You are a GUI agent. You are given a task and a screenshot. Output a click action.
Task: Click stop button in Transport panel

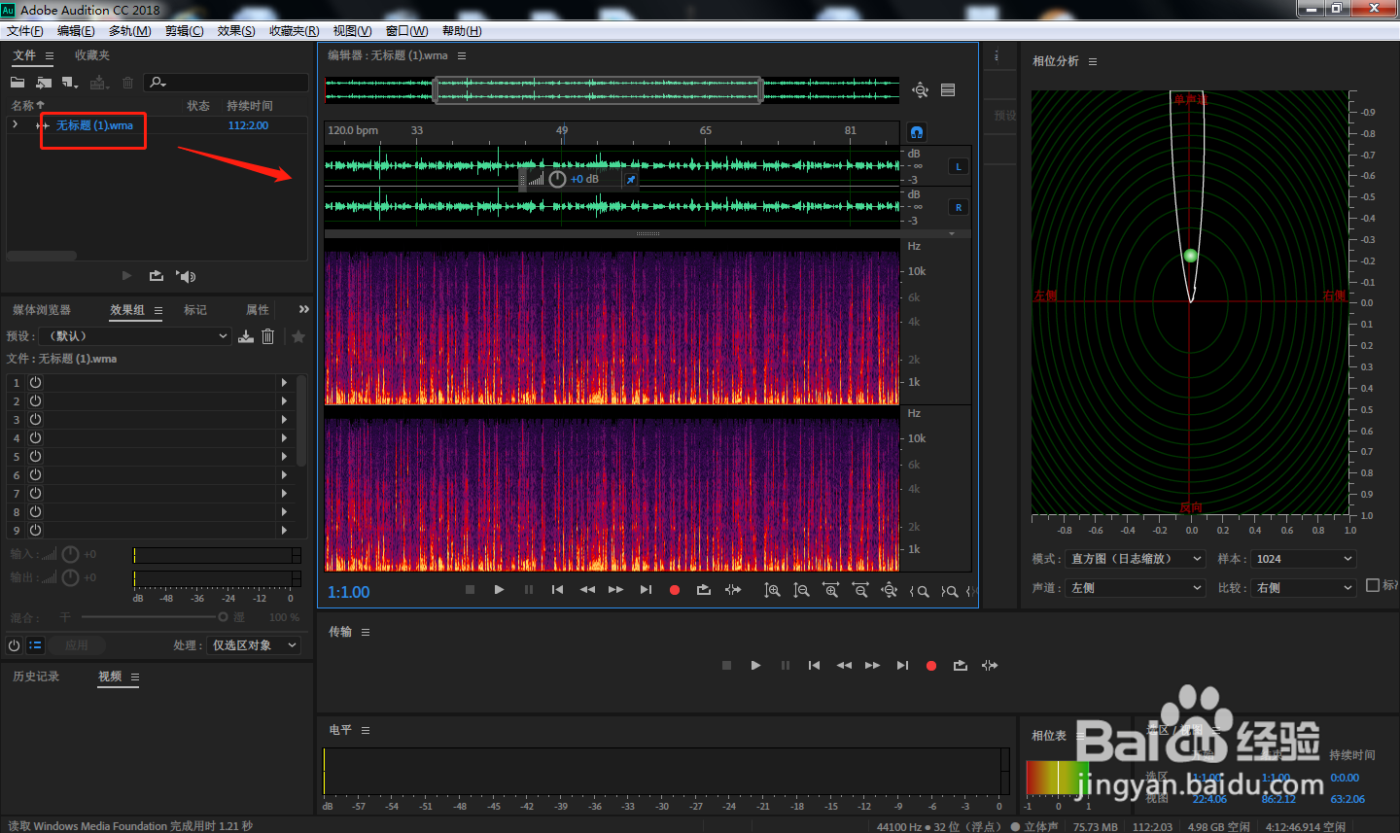(x=726, y=666)
